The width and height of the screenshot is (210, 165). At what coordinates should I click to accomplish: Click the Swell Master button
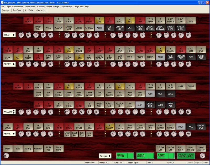(201, 148)
